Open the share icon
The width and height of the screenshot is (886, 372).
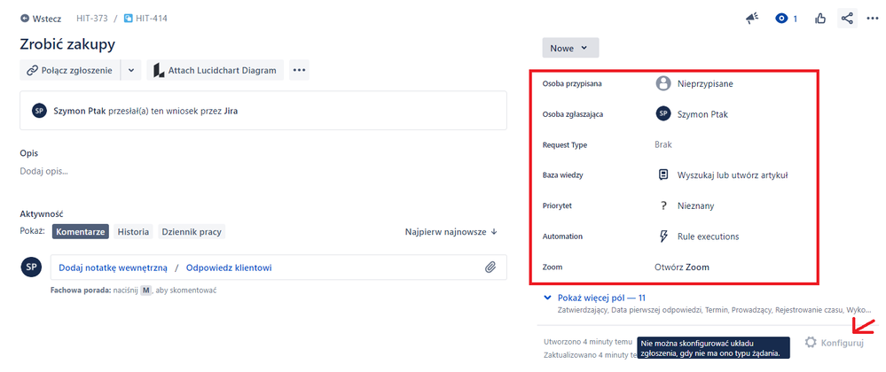coord(846,19)
